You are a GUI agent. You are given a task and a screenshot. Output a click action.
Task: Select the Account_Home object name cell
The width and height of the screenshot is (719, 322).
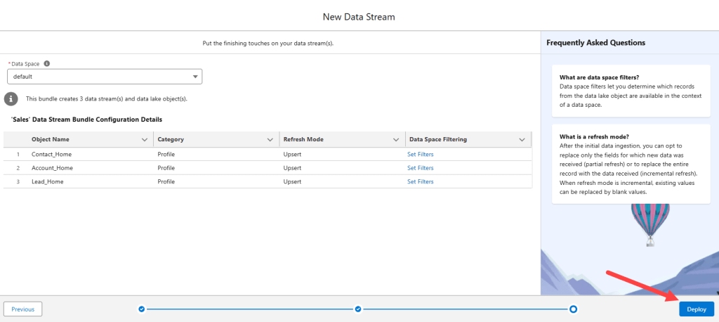click(53, 168)
